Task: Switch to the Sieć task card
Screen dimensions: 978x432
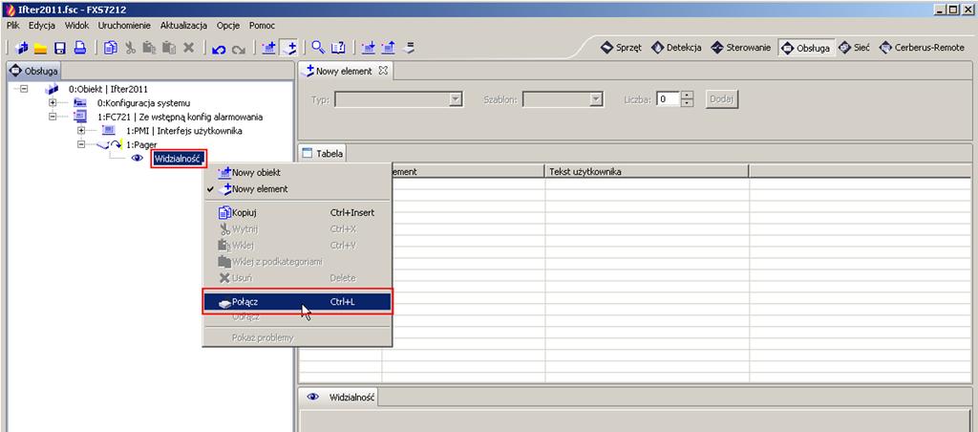Action: [854, 48]
